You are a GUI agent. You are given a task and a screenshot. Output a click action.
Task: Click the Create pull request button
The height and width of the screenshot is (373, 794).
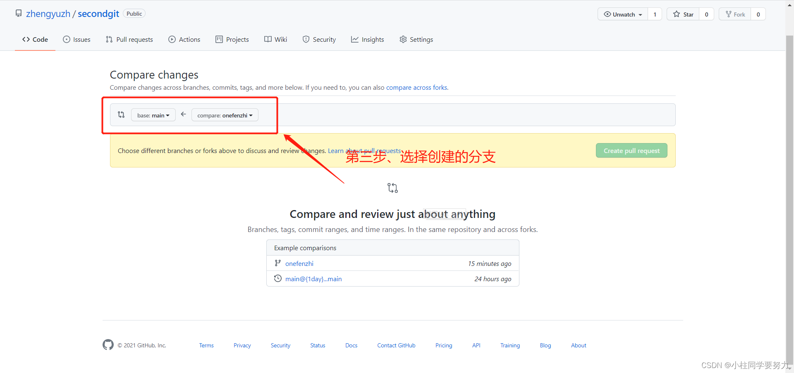pyautogui.click(x=631, y=150)
